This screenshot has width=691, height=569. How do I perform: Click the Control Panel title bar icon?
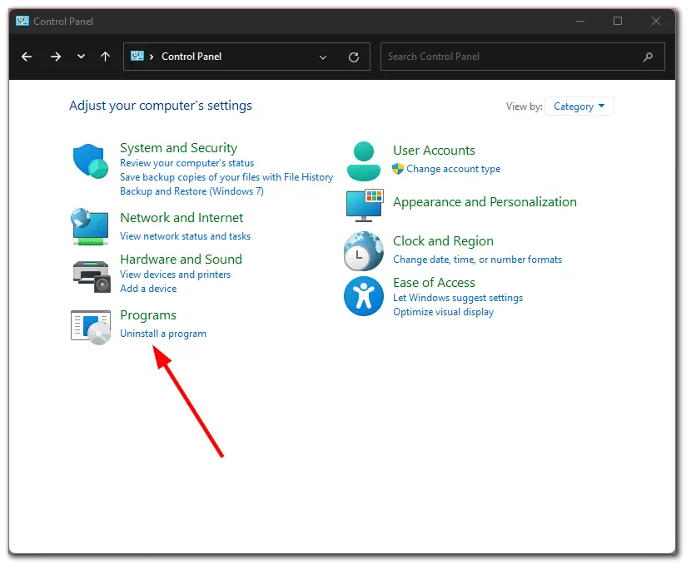coord(22,21)
